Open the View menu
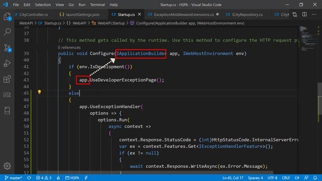The width and height of the screenshot is (322, 181). pos(59,5)
